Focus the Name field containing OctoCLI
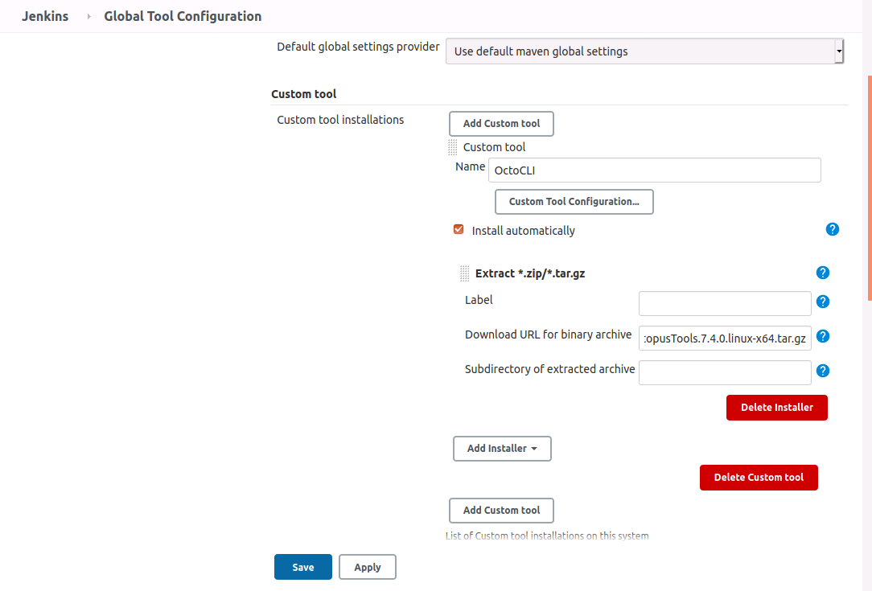The height and width of the screenshot is (591, 872). [654, 170]
